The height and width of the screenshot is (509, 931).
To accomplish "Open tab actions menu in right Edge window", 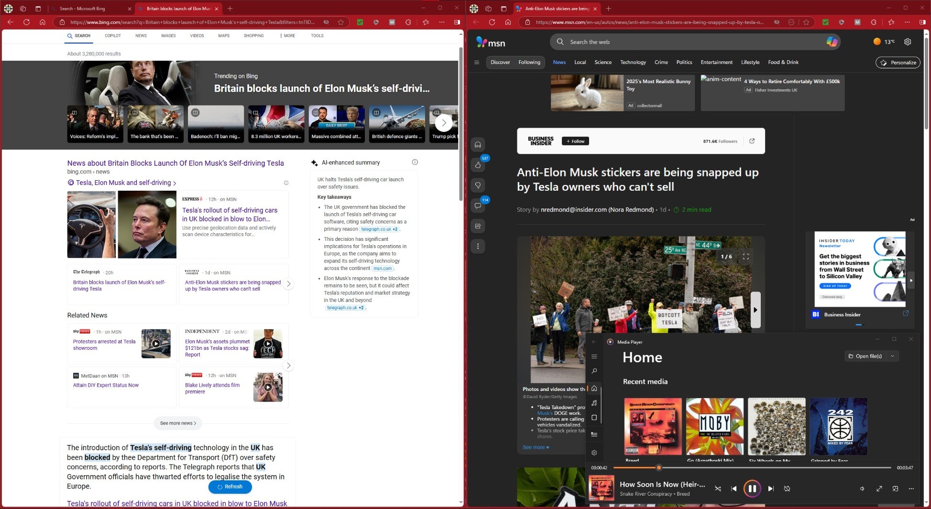I will click(x=504, y=9).
